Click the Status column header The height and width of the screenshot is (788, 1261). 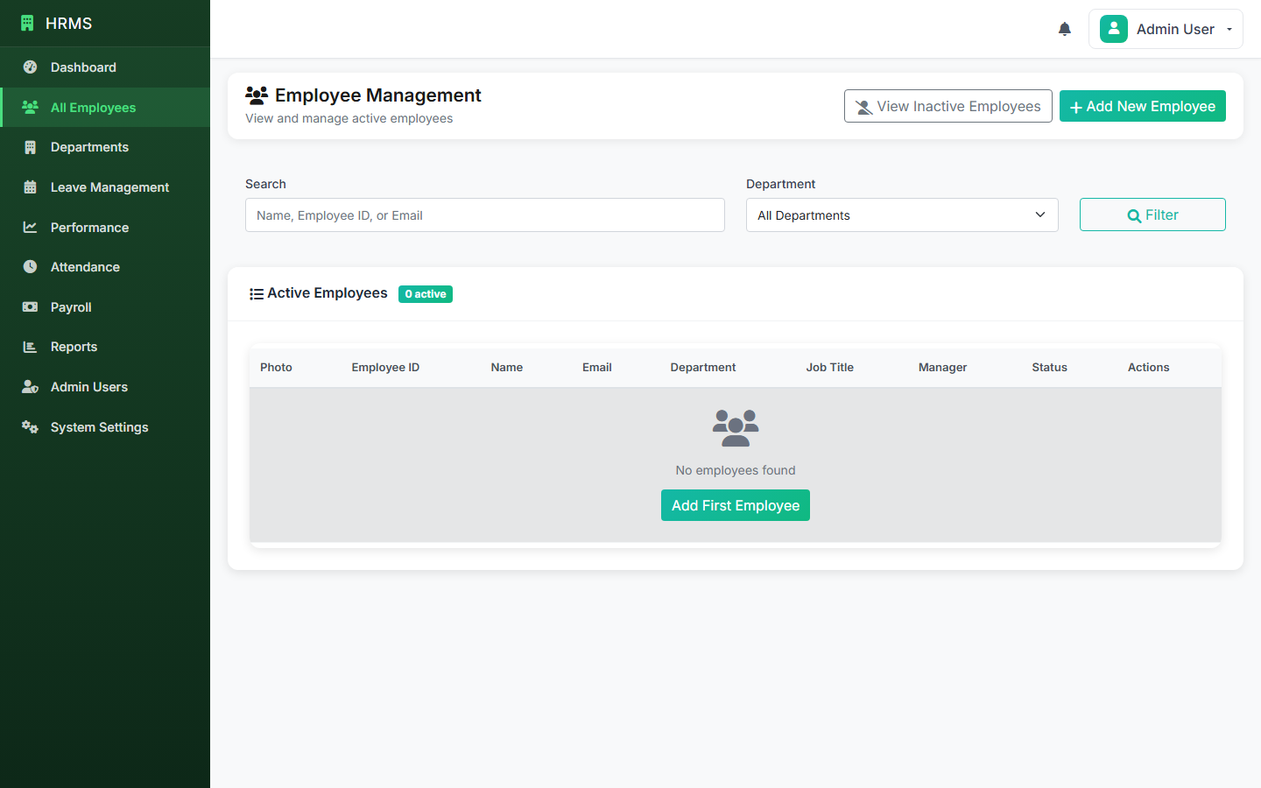coord(1050,368)
